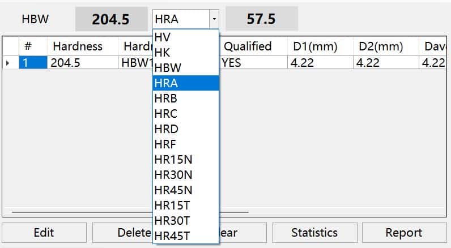The image size is (451, 248).
Task: Click the D1(mm) column header
Action: 317,46
